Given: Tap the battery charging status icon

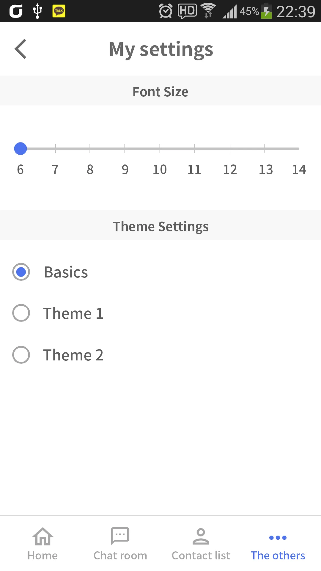Looking at the screenshot, I should [x=266, y=11].
